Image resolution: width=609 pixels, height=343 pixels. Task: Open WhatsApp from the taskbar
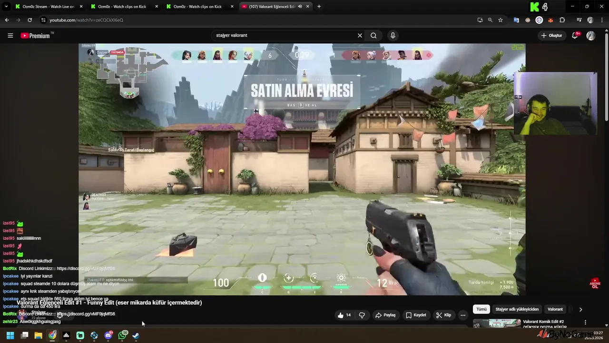(x=122, y=335)
